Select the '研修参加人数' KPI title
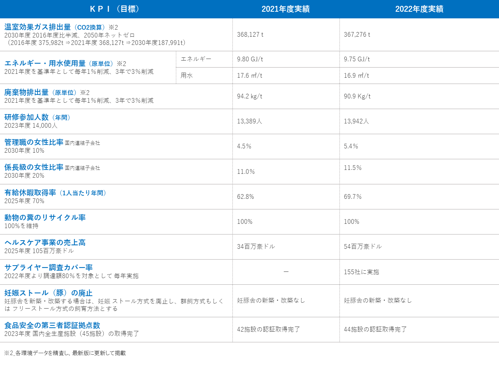 tap(27, 118)
